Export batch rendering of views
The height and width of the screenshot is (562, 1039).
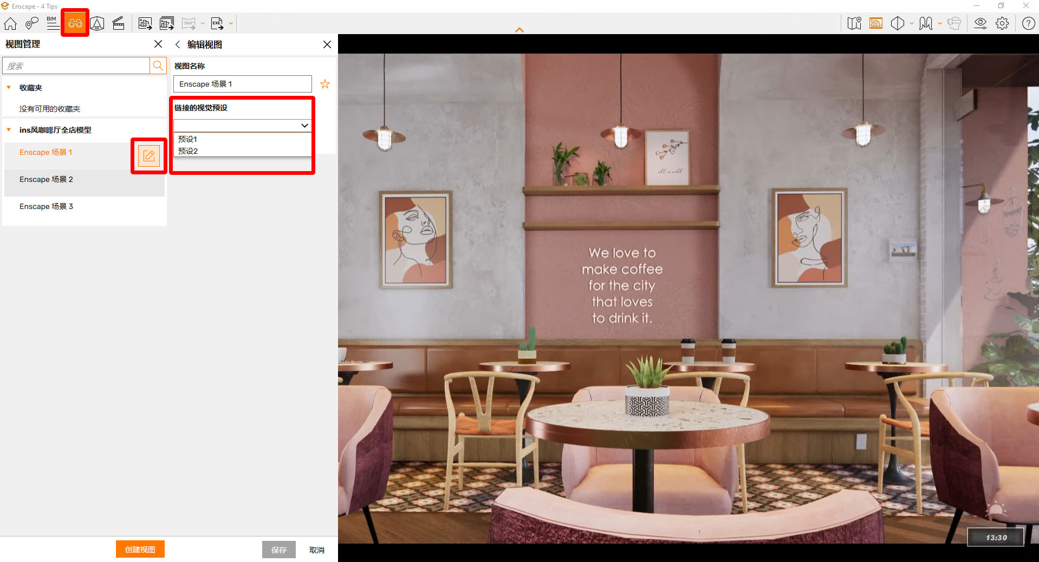coord(167,23)
